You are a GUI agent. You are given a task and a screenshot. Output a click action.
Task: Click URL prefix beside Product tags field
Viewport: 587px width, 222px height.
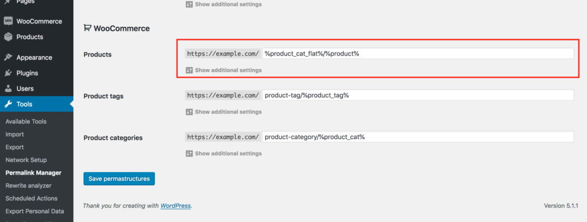click(223, 96)
